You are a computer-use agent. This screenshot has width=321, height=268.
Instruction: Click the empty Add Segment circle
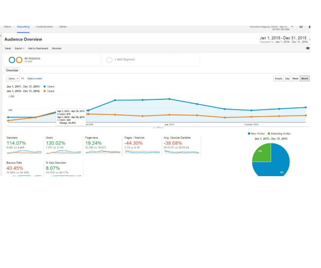[109, 59]
